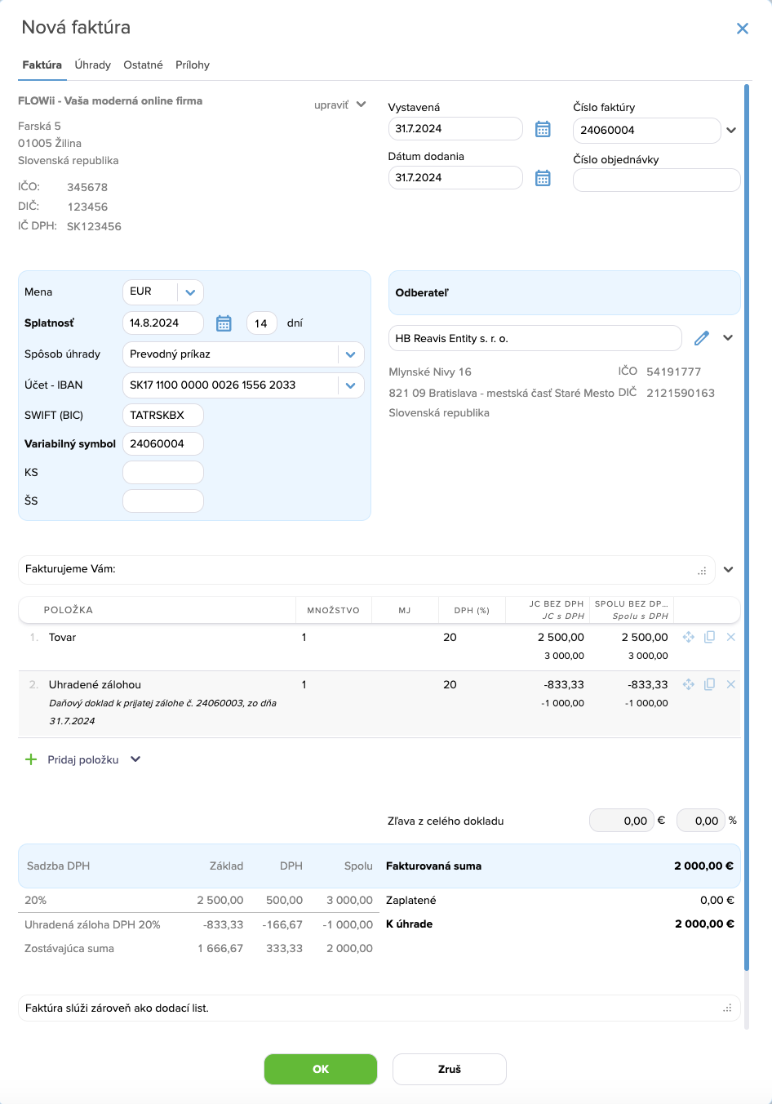Switch to the Faktúra tab
The width and height of the screenshot is (772, 1104).
[x=42, y=65]
